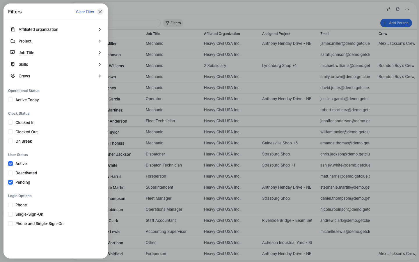
Task: Check the Clocked Out filter
Action: pyautogui.click(x=10, y=132)
